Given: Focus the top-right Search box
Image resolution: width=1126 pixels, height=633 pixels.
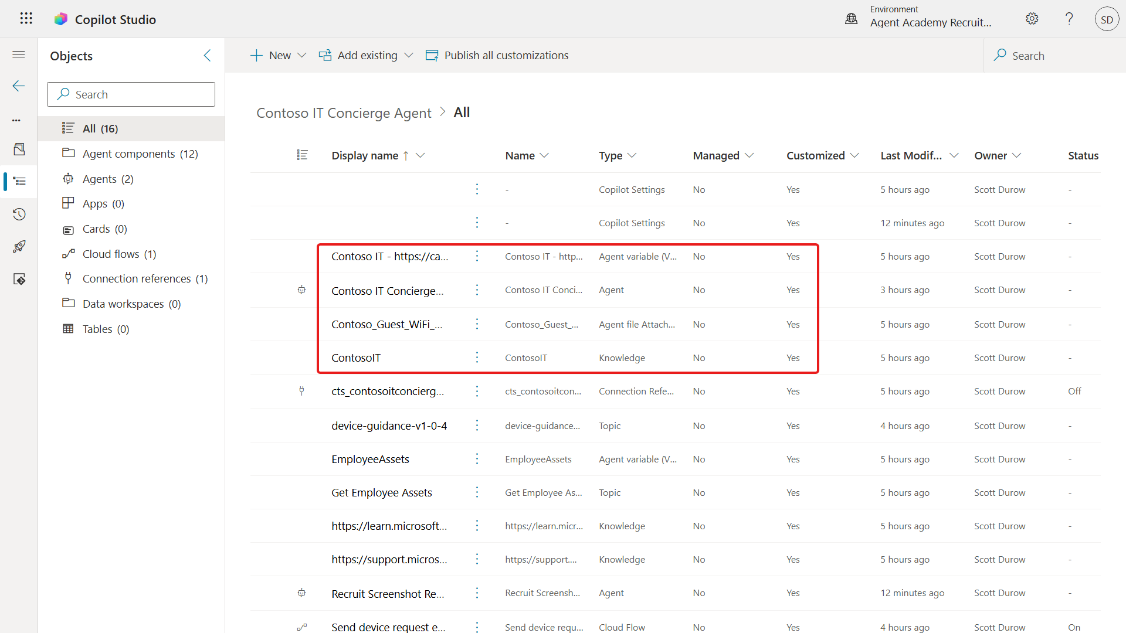Looking at the screenshot, I should pos(1054,56).
